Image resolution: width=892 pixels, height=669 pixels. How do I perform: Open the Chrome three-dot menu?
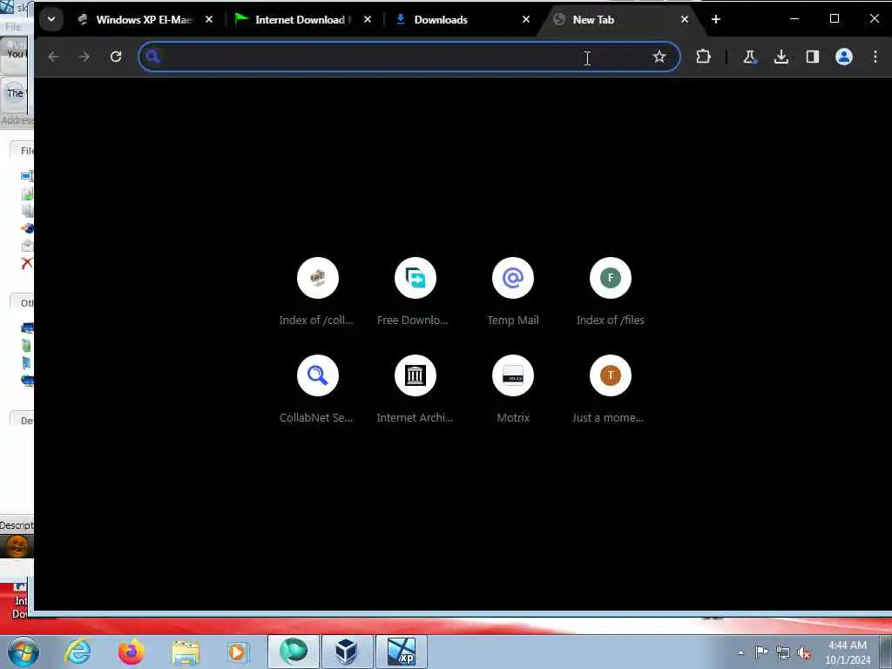coord(875,57)
